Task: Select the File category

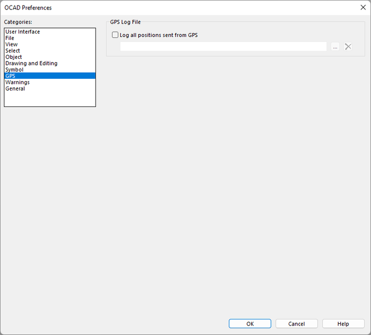Action: (50, 38)
